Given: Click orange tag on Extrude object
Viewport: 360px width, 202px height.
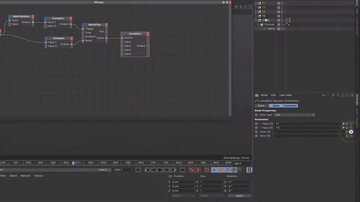Looking at the screenshot, I should [x=288, y=25].
